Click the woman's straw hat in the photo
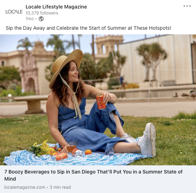Image resolution: width=196 pixels, height=193 pixels. pyautogui.click(x=66, y=67)
